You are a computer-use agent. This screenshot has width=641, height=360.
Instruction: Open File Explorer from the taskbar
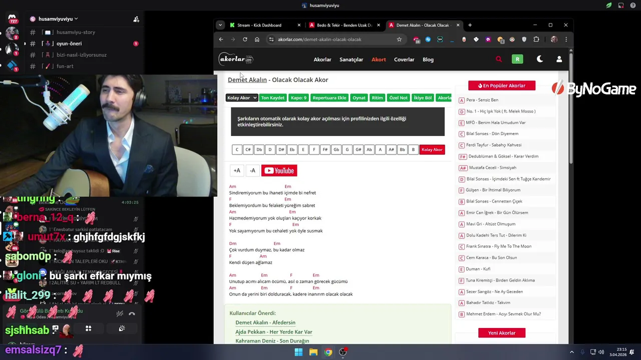pos(313,352)
